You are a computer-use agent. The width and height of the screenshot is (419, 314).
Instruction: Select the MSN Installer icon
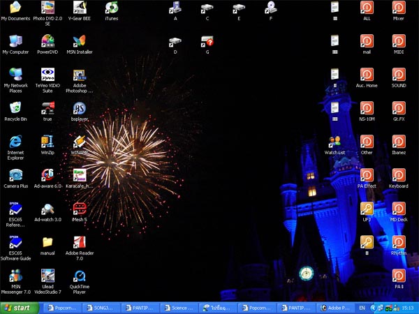pyautogui.click(x=80, y=41)
